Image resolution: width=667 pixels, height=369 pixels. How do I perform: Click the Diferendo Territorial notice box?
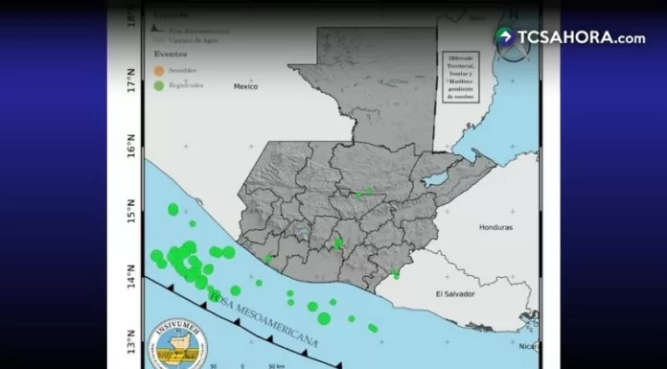pyautogui.click(x=460, y=77)
